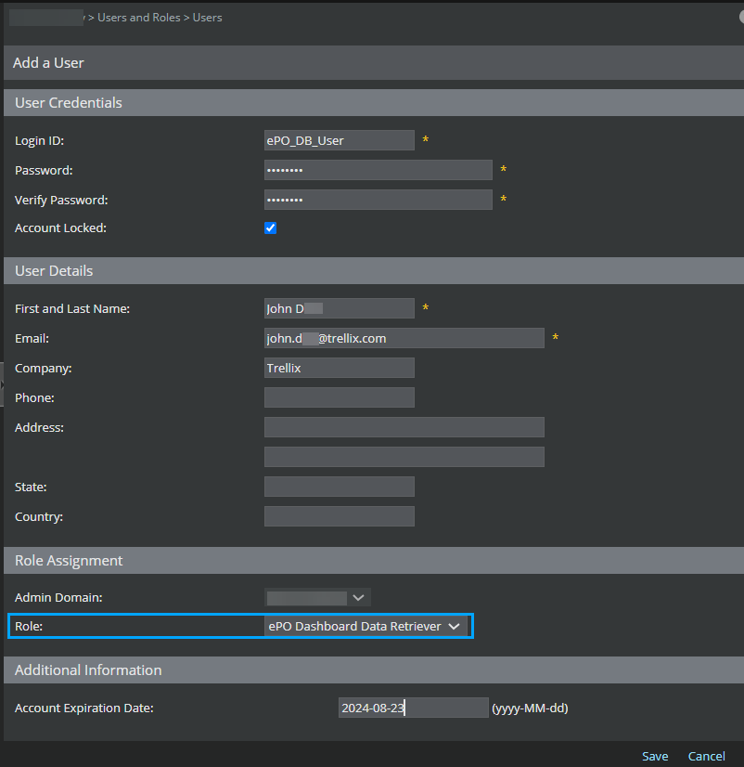The image size is (744, 767).
Task: Click the Save link
Action: [655, 756]
